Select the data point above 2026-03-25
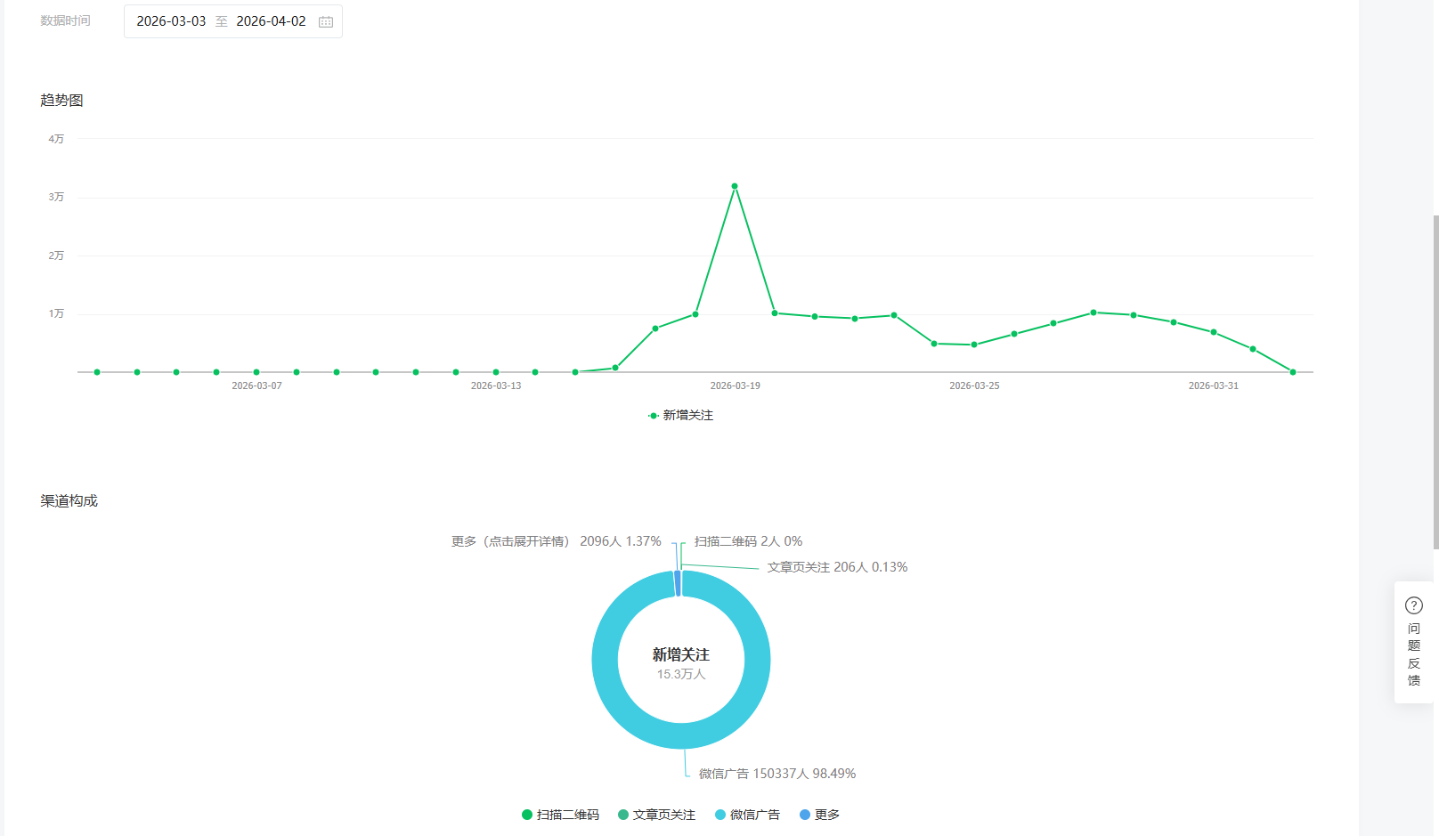The width and height of the screenshot is (1439, 836). [974, 345]
